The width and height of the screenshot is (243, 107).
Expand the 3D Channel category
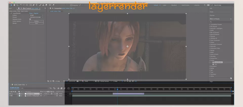pos(210,26)
